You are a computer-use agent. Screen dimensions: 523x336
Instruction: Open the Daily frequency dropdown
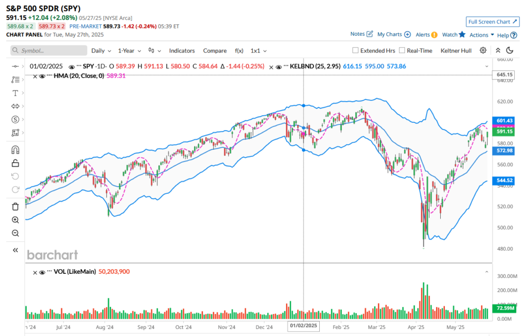tap(101, 50)
